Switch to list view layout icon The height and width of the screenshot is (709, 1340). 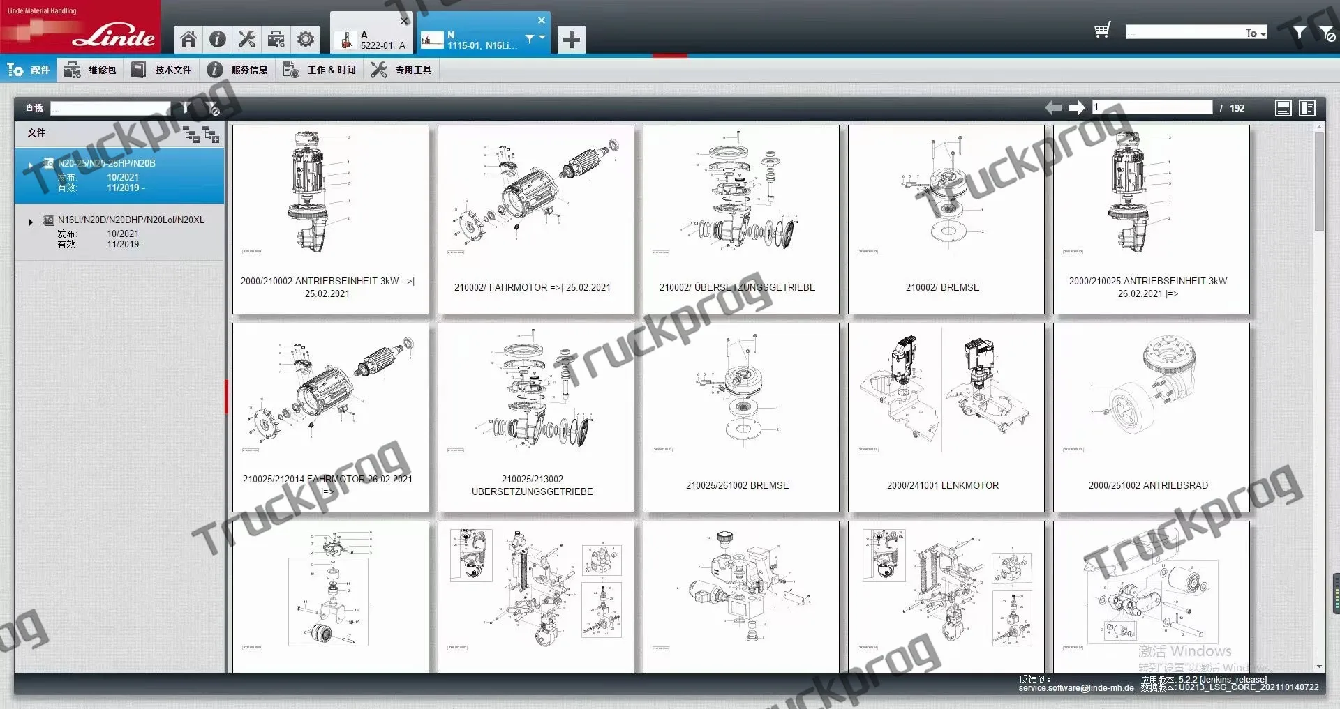tap(1283, 108)
